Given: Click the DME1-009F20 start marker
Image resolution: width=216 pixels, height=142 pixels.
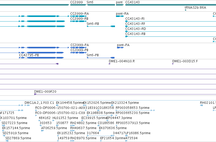Looking at the screenshot, I should click(35, 94).
